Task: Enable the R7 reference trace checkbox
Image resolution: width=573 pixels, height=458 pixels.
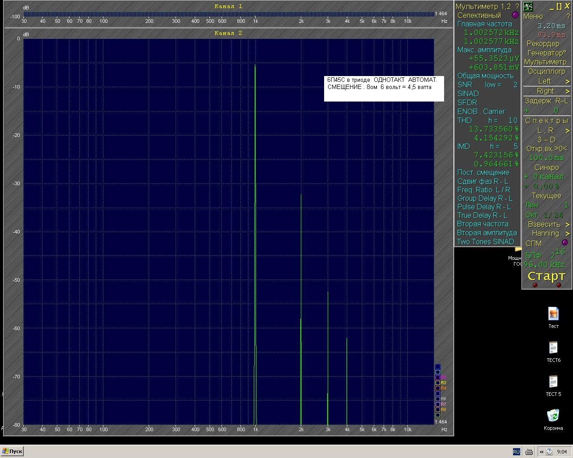Action: (438, 404)
